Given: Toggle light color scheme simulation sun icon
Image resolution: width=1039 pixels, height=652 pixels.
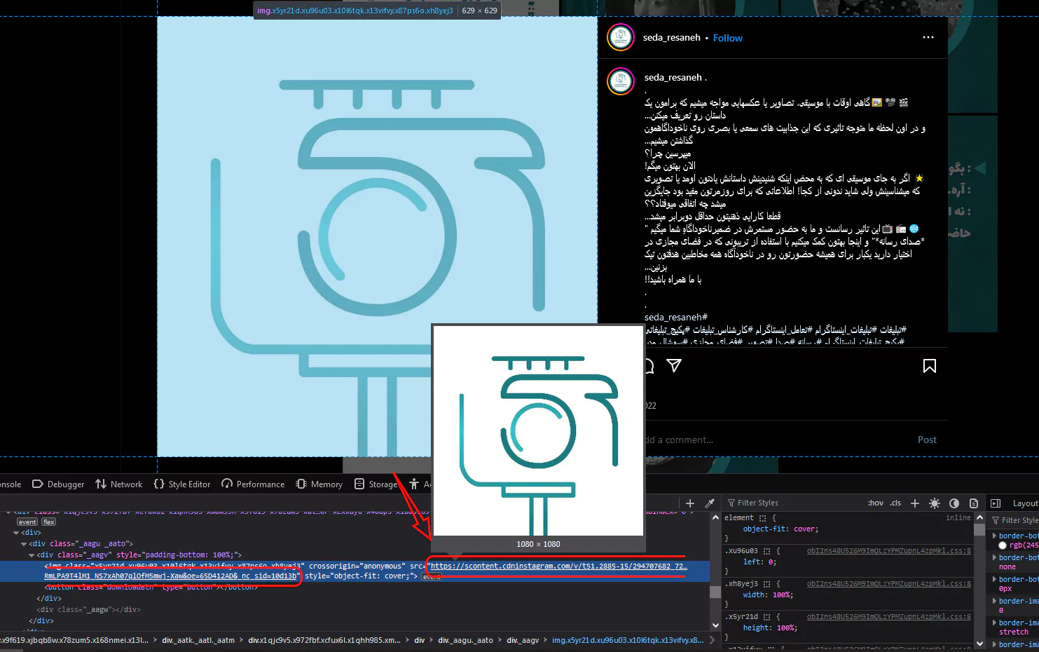Looking at the screenshot, I should click(934, 503).
